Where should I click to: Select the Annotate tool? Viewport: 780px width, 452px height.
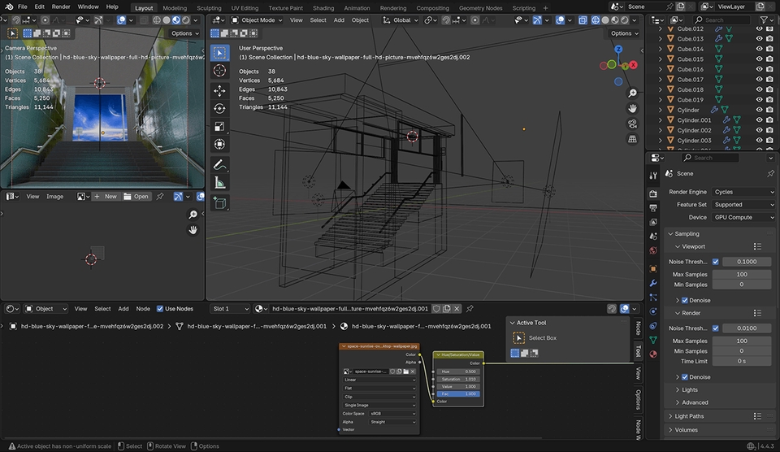tap(219, 165)
